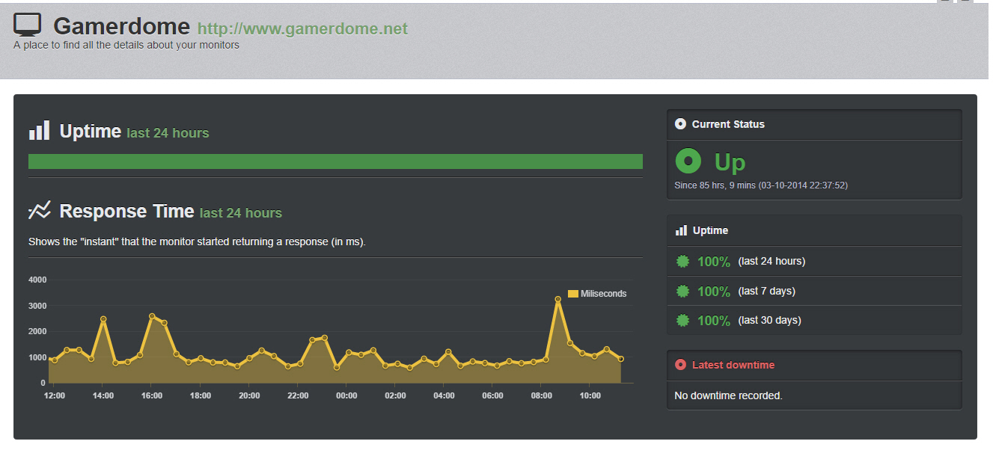The height and width of the screenshot is (456, 993).
Task: Click the green uptime progress bar
Action: coord(335,161)
